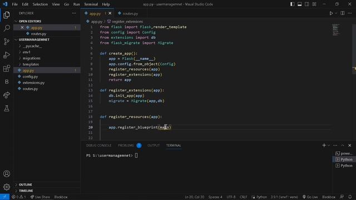Open the Testing flask icon

[x=7, y=108]
